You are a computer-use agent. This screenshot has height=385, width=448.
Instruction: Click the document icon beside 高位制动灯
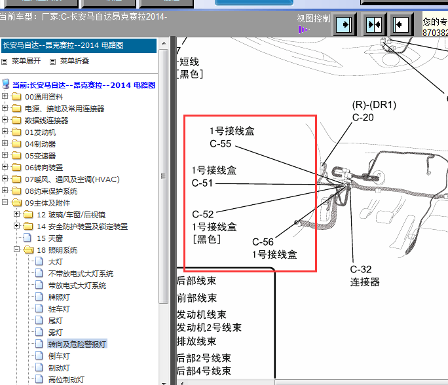pos(39,379)
